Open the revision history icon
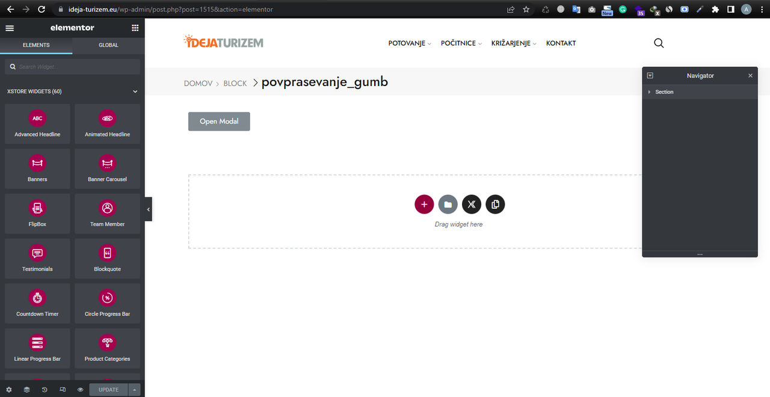This screenshot has height=397, width=770. [45, 390]
